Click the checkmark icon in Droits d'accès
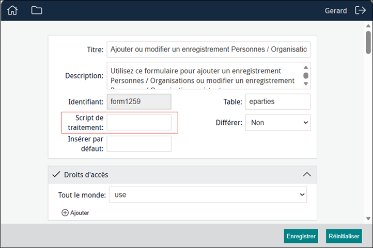The width and height of the screenshot is (373, 248). coord(56,175)
